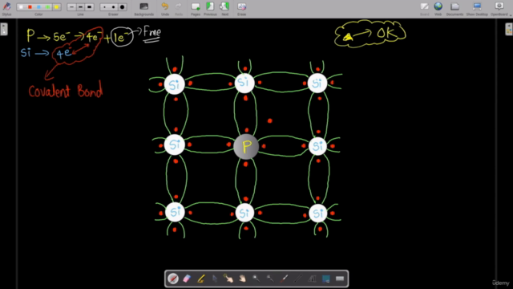The width and height of the screenshot is (513, 289).
Task: Choose the medium line width
Action: click(80, 7)
